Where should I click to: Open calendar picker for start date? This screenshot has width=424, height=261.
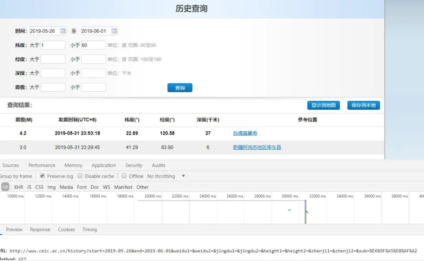(63, 31)
